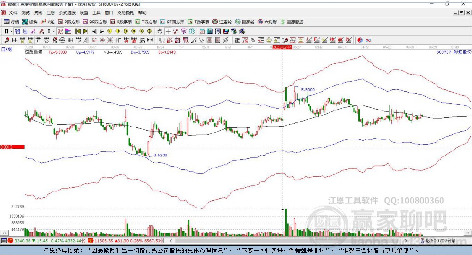
Task: Open the 六角形 hexagon tool
Action: click(267, 22)
